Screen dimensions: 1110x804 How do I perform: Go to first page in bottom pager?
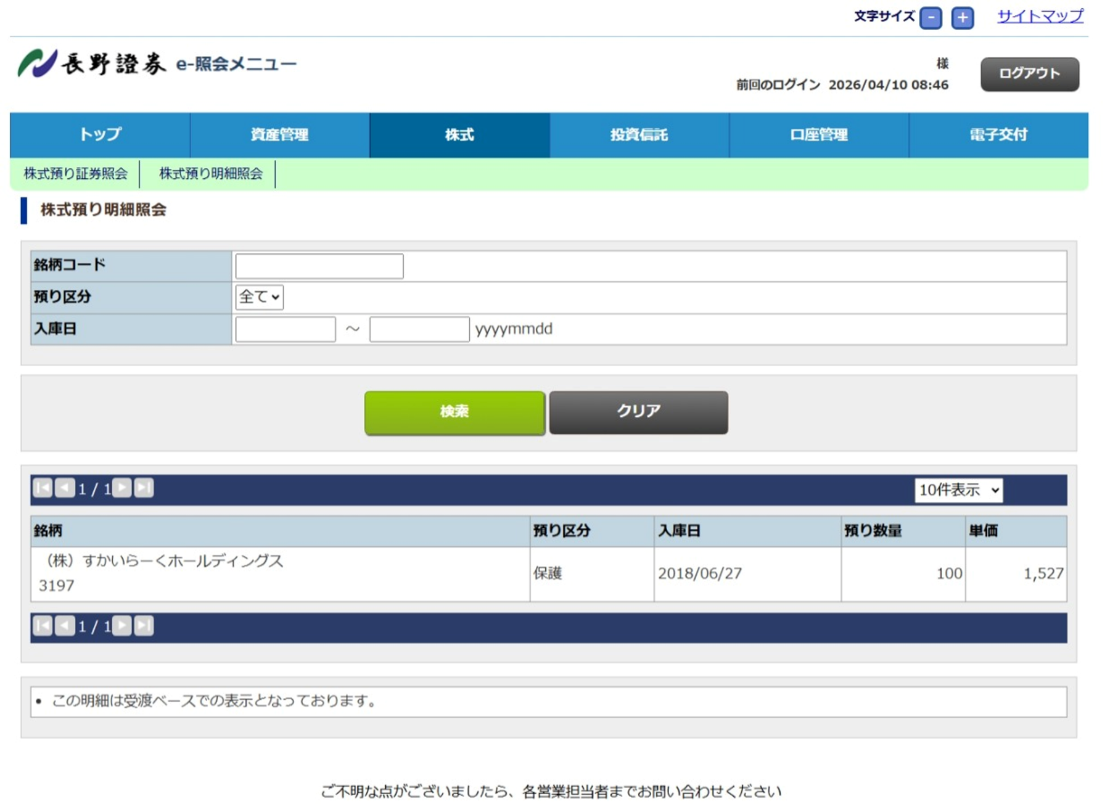(43, 626)
